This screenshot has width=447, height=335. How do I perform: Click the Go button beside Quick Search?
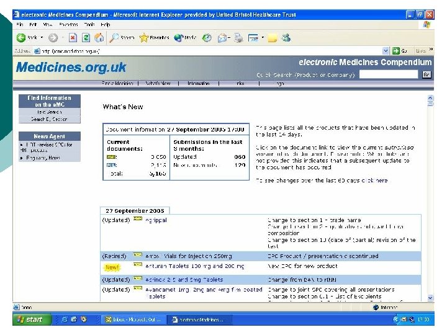tap(427, 74)
